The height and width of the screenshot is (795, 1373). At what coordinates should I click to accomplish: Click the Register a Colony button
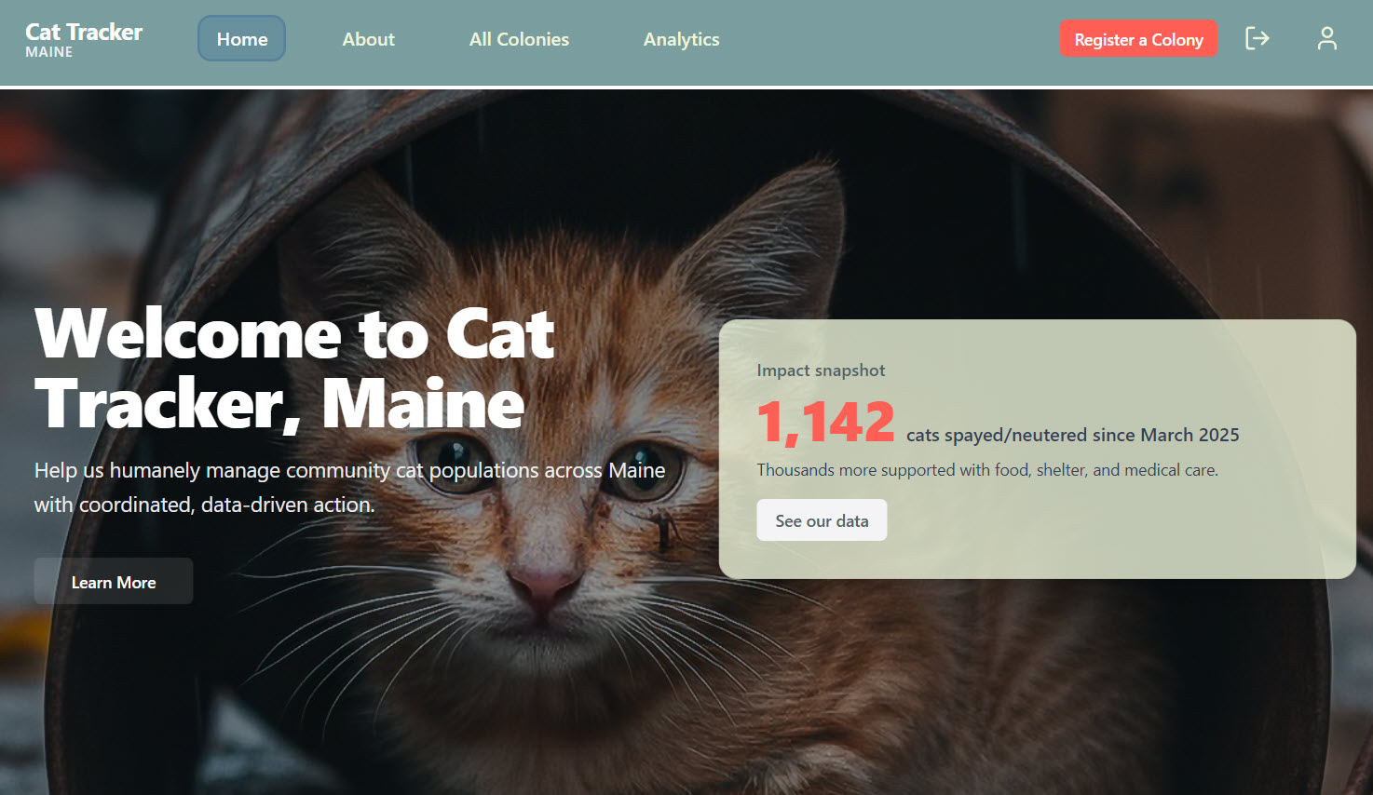pos(1138,39)
